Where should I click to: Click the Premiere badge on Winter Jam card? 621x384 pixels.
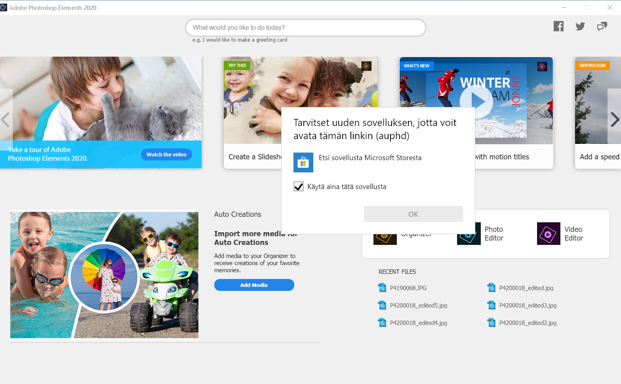[542, 67]
